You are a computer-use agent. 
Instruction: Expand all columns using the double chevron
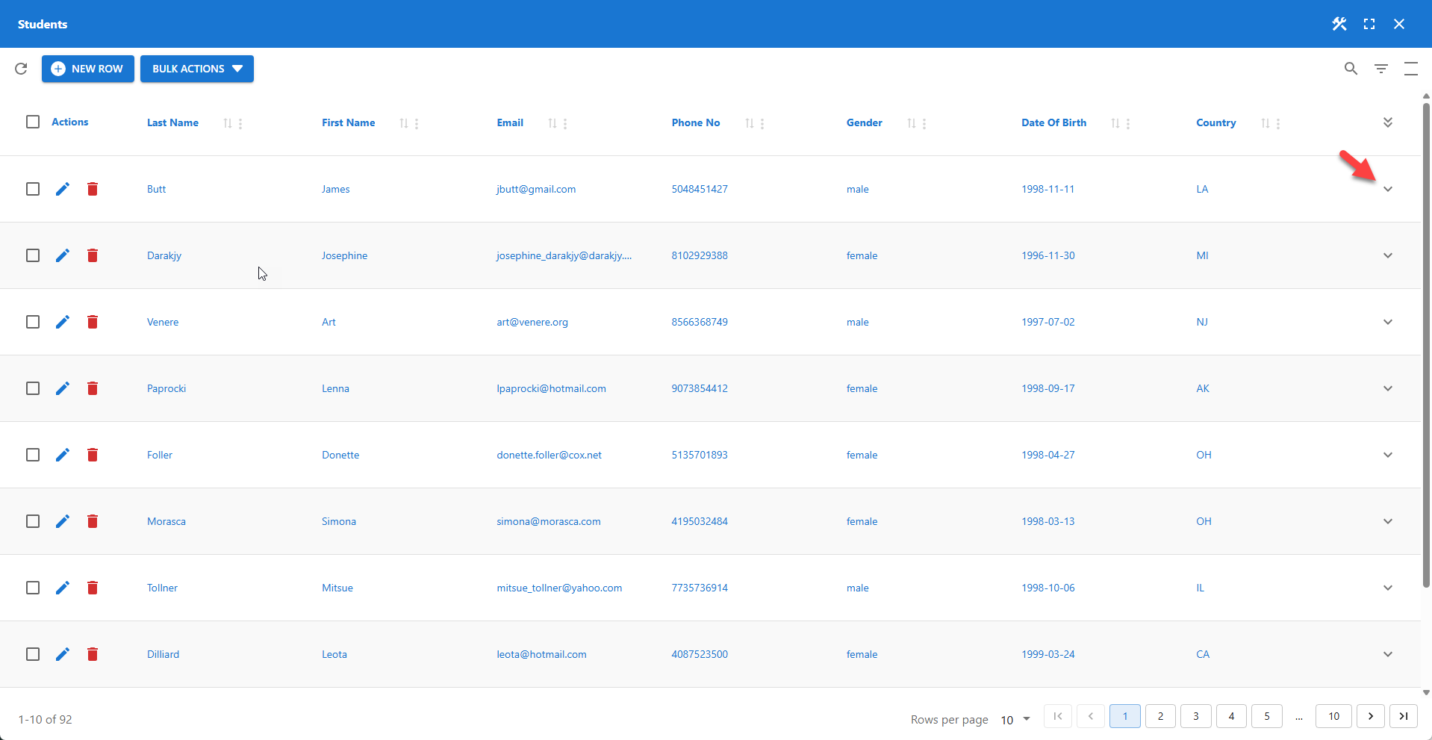(x=1388, y=122)
